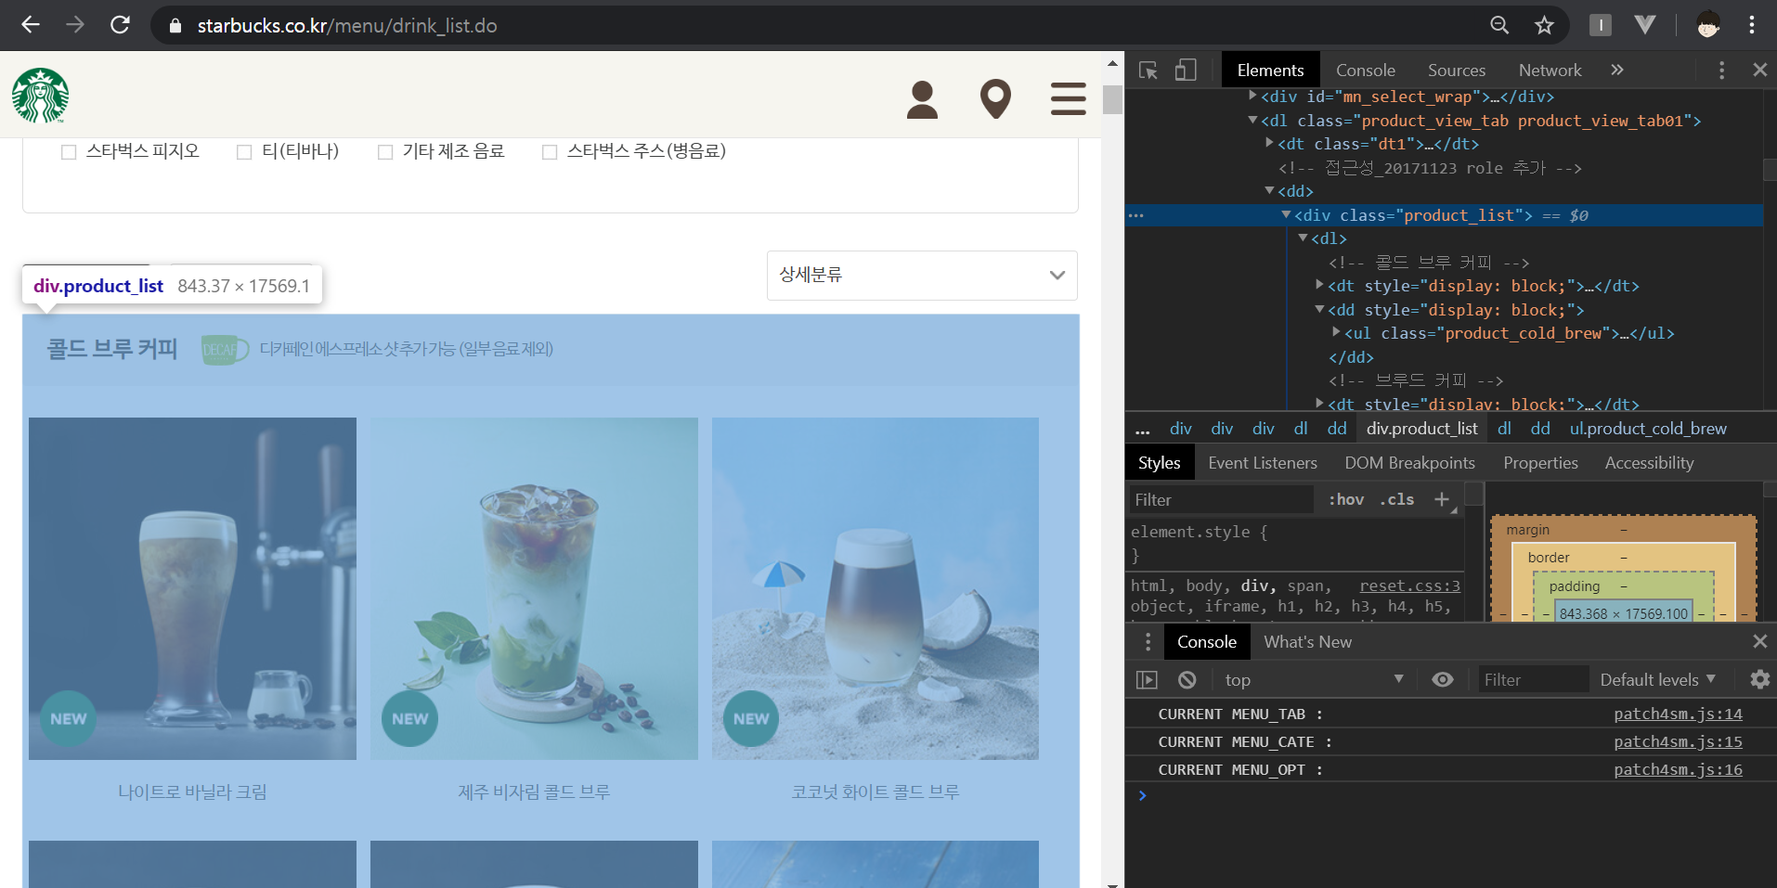The height and width of the screenshot is (888, 1777).
Task: Go back using browser back arrow
Action: click(30, 25)
